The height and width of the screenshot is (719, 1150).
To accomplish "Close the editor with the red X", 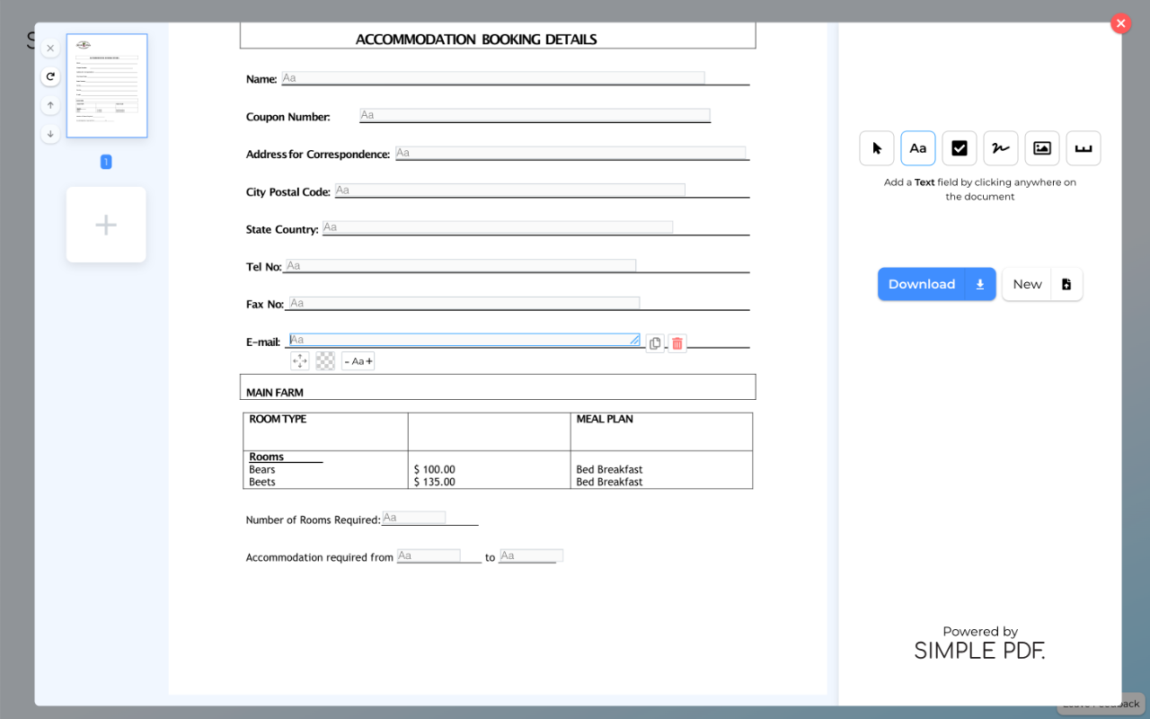I will pyautogui.click(x=1121, y=23).
